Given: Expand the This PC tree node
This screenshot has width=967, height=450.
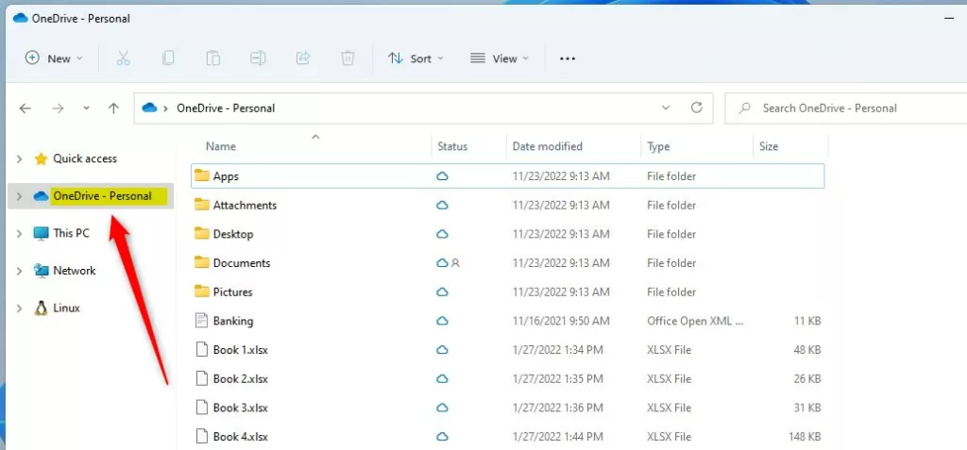Looking at the screenshot, I should pyautogui.click(x=19, y=233).
